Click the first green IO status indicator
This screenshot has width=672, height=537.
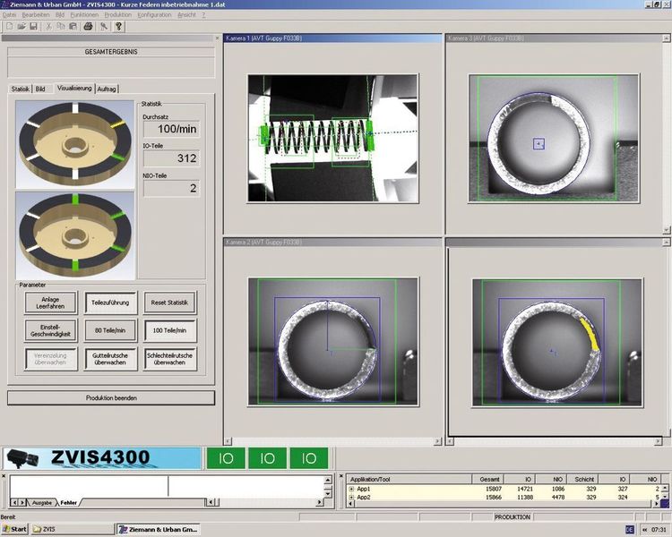pos(225,458)
